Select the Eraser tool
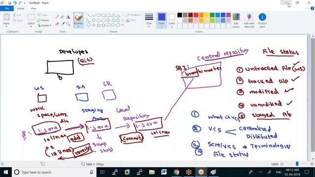315x177 pixels. point(57,24)
